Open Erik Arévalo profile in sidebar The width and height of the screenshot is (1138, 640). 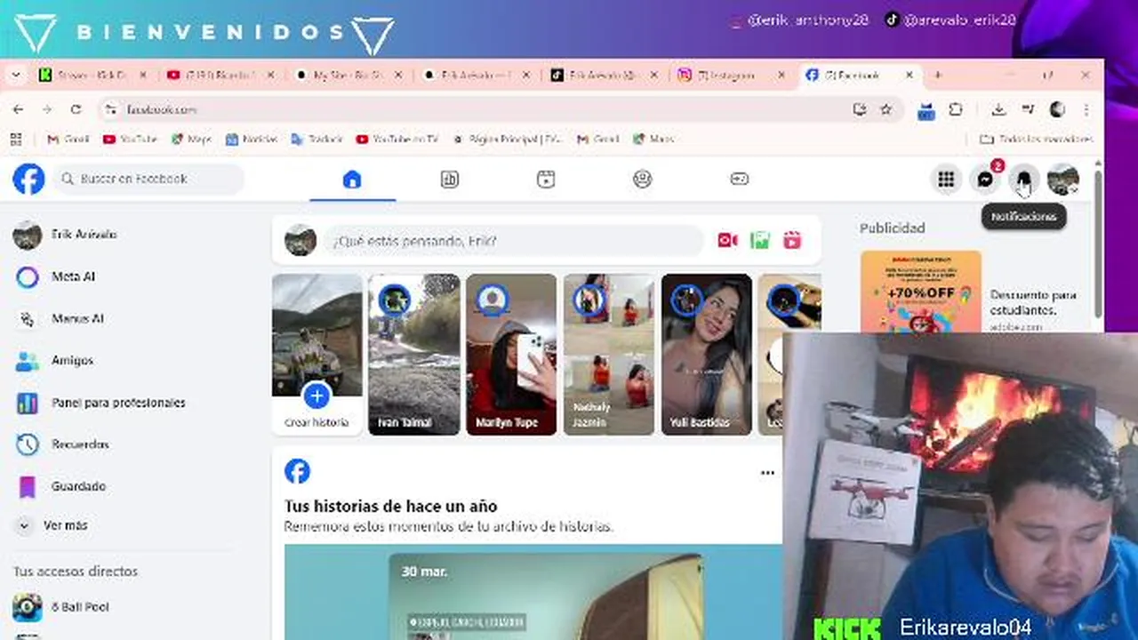[133, 235]
